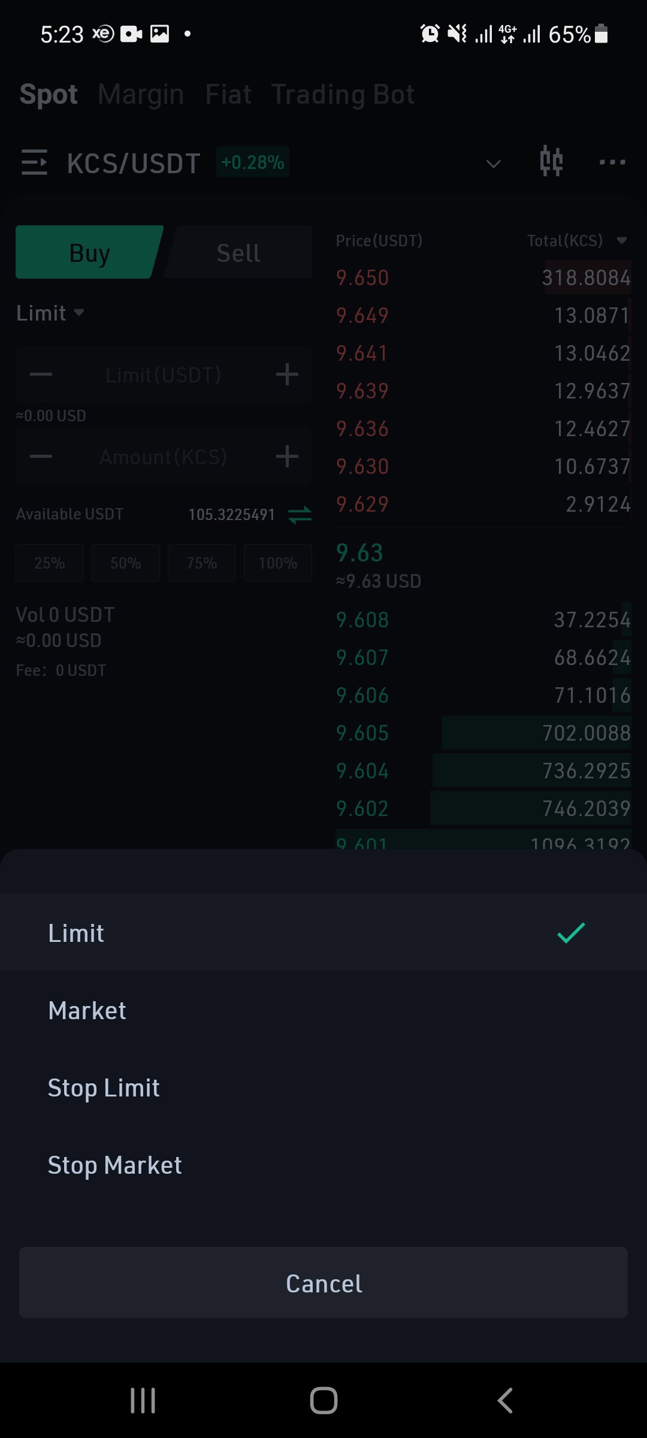Switch to the Margin tab
This screenshot has width=647, height=1438.
[x=141, y=94]
